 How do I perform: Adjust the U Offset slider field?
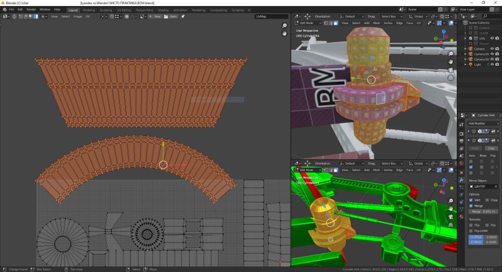click(483, 237)
